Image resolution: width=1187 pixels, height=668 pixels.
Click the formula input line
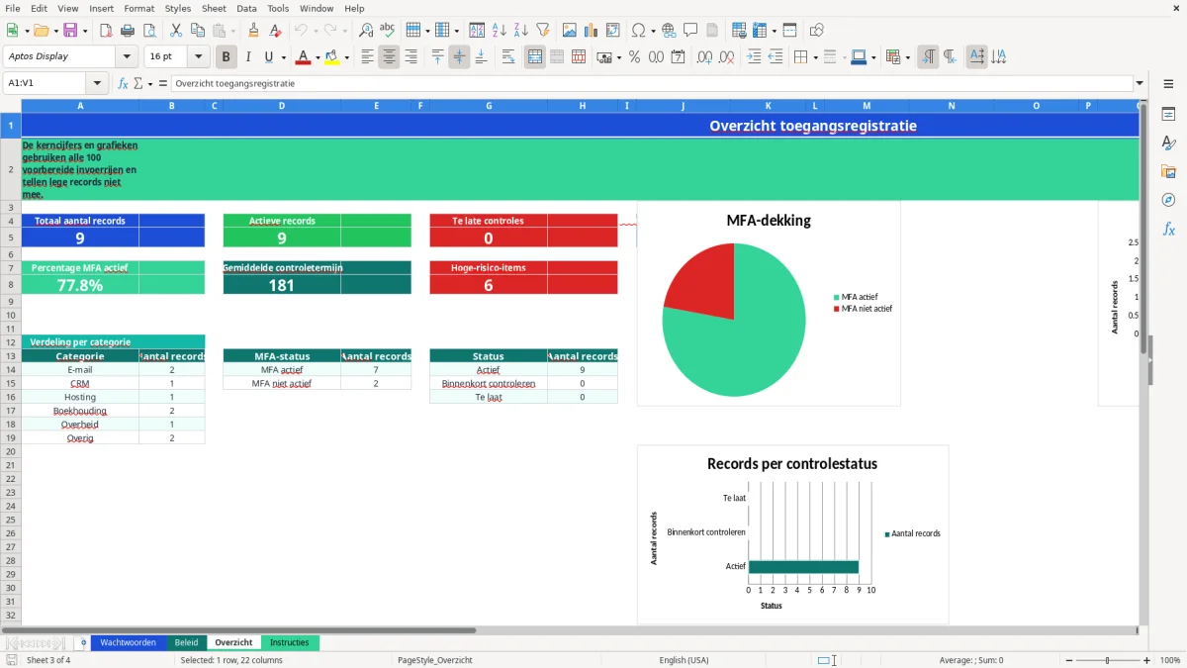click(651, 84)
